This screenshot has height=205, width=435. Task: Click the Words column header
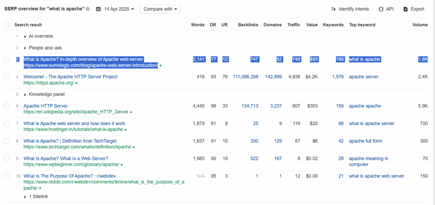click(198, 25)
